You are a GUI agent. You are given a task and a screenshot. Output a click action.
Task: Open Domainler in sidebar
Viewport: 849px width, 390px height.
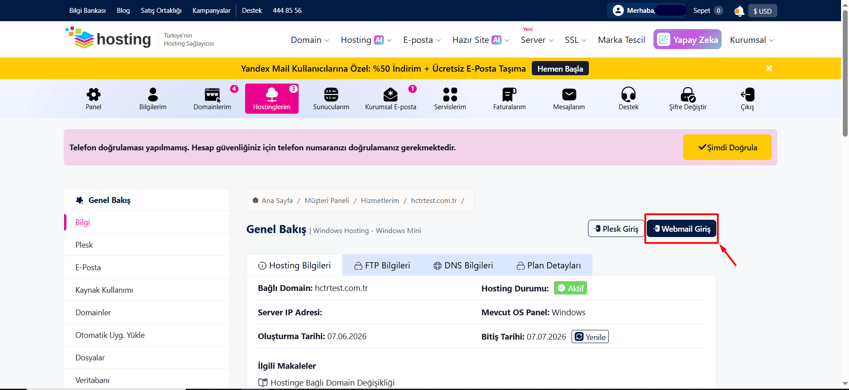point(147,313)
